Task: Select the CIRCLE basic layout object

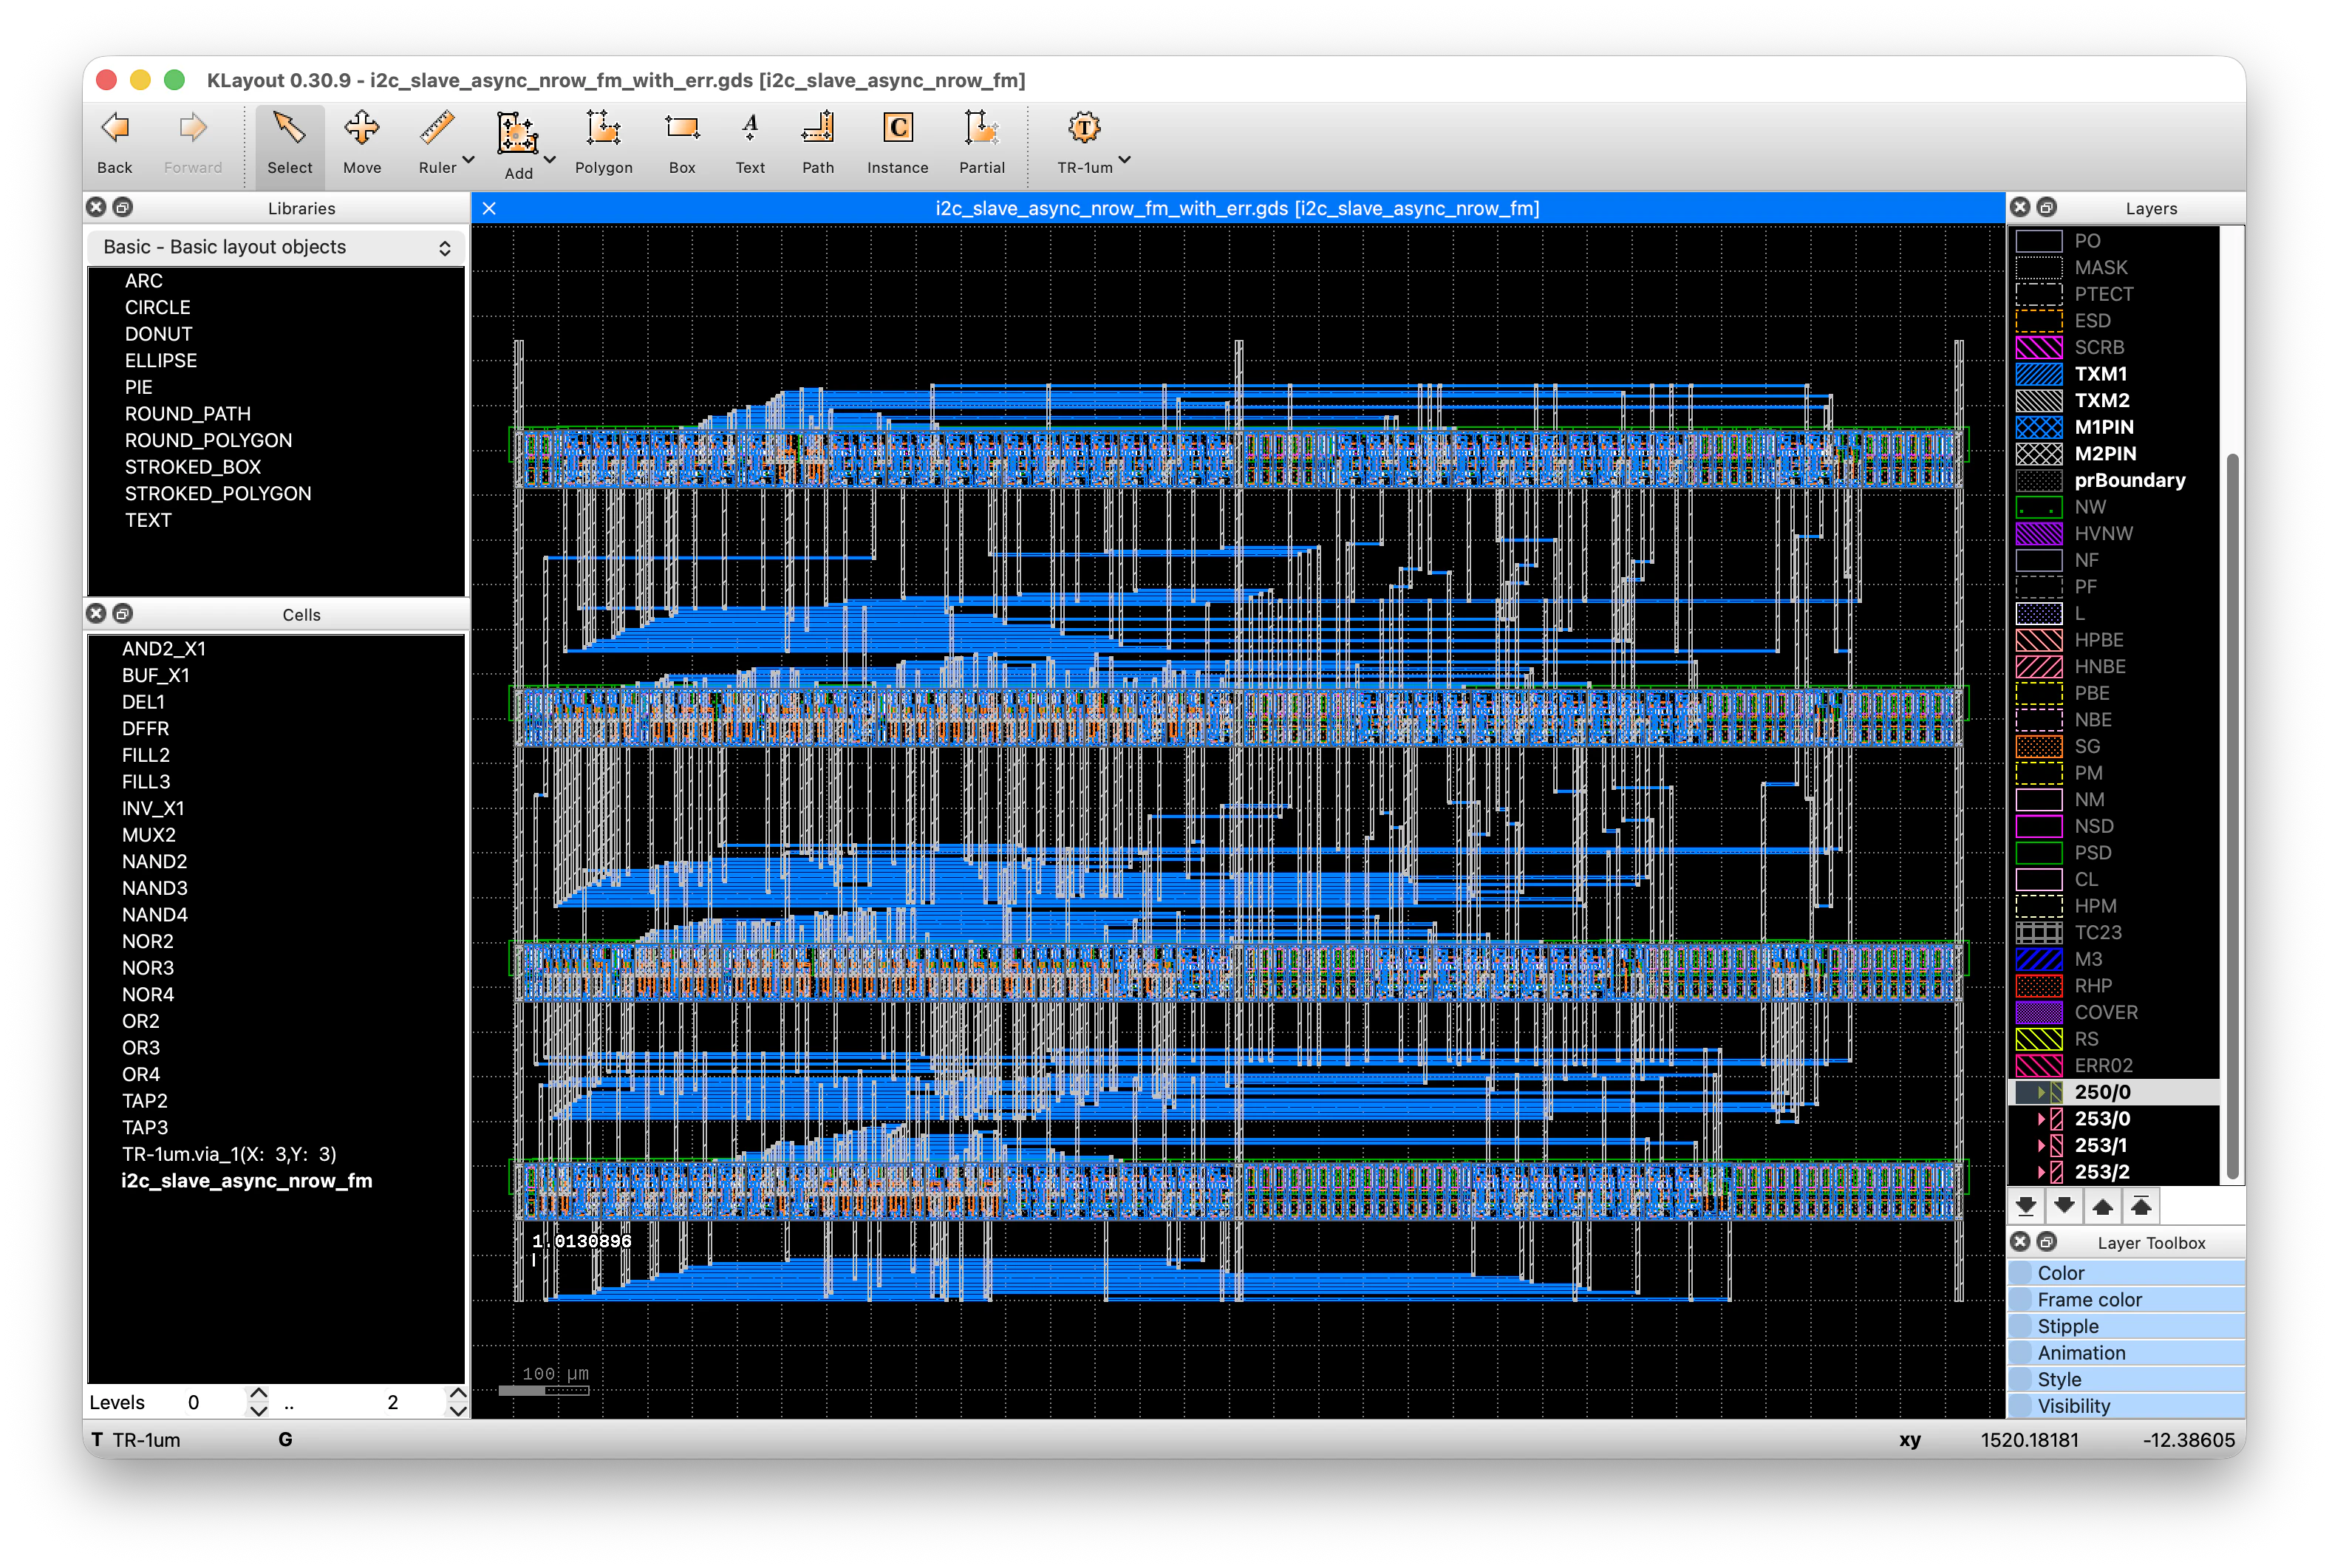Action: coord(157,307)
